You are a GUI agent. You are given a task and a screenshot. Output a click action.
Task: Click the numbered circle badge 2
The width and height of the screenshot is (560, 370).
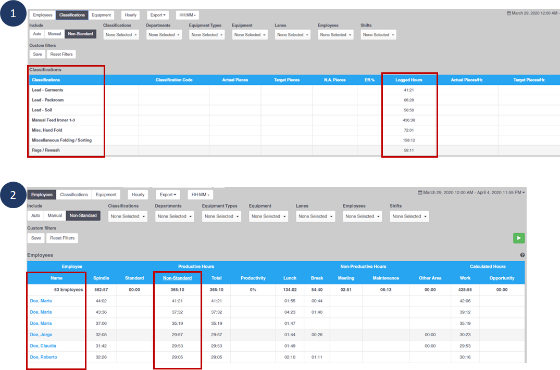coord(13,194)
